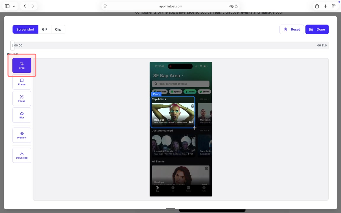Show the browser tab overview

[x=334, y=6]
